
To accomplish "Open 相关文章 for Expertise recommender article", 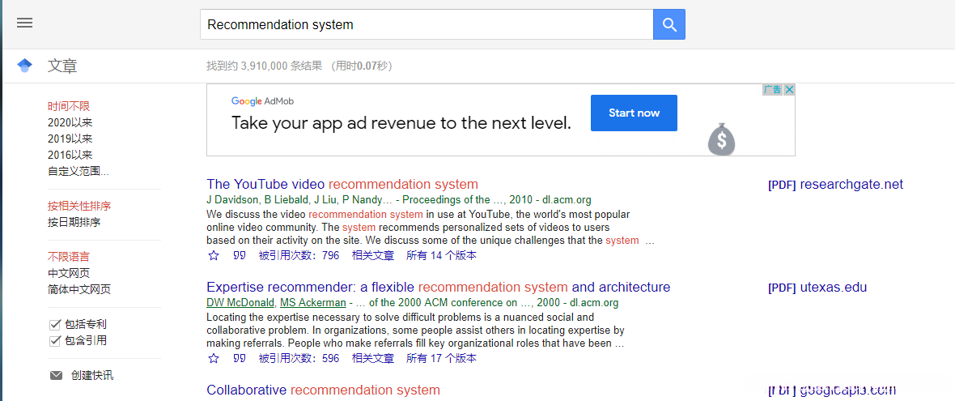I will tap(373, 358).
